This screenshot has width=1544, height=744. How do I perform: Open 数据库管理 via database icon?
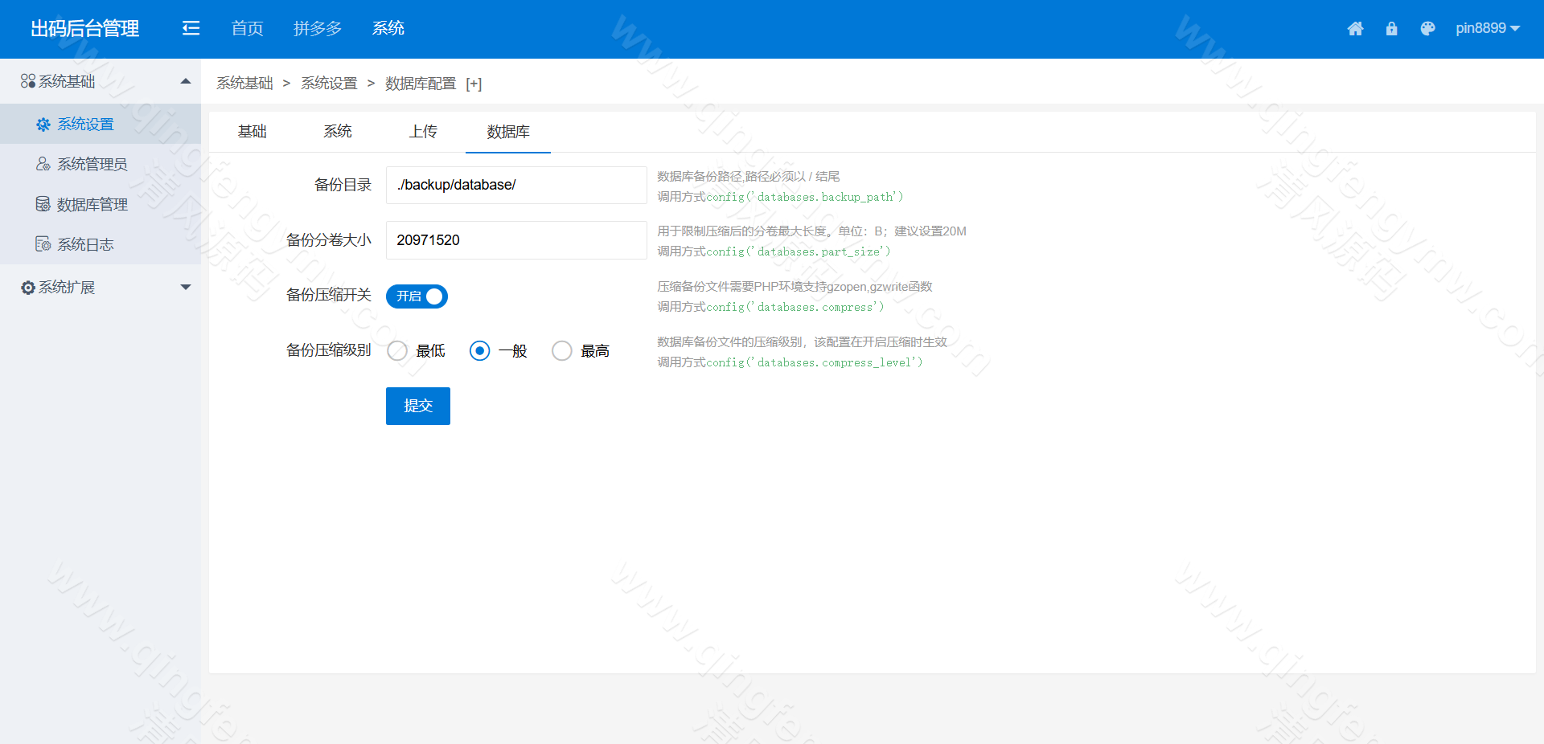tap(41, 204)
